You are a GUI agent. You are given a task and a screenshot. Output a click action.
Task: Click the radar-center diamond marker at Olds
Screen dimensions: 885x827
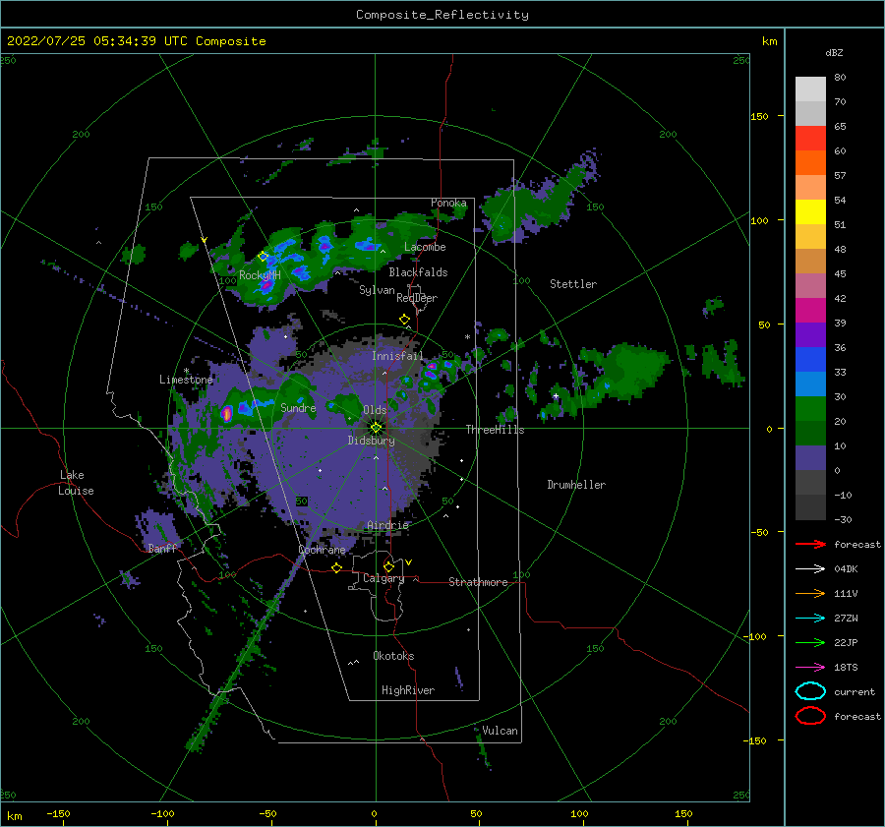(x=376, y=428)
